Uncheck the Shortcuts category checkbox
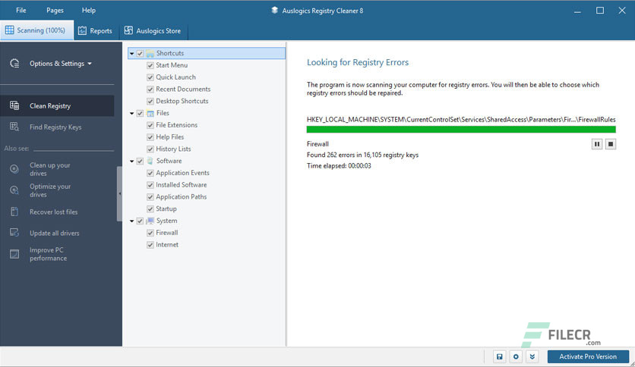635x367 pixels. [140, 53]
